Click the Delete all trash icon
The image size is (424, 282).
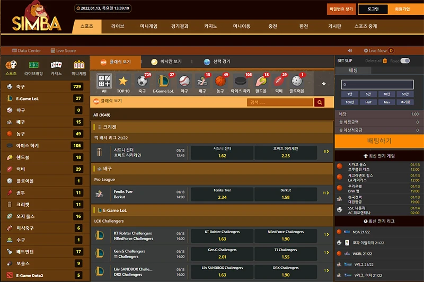tap(385, 61)
